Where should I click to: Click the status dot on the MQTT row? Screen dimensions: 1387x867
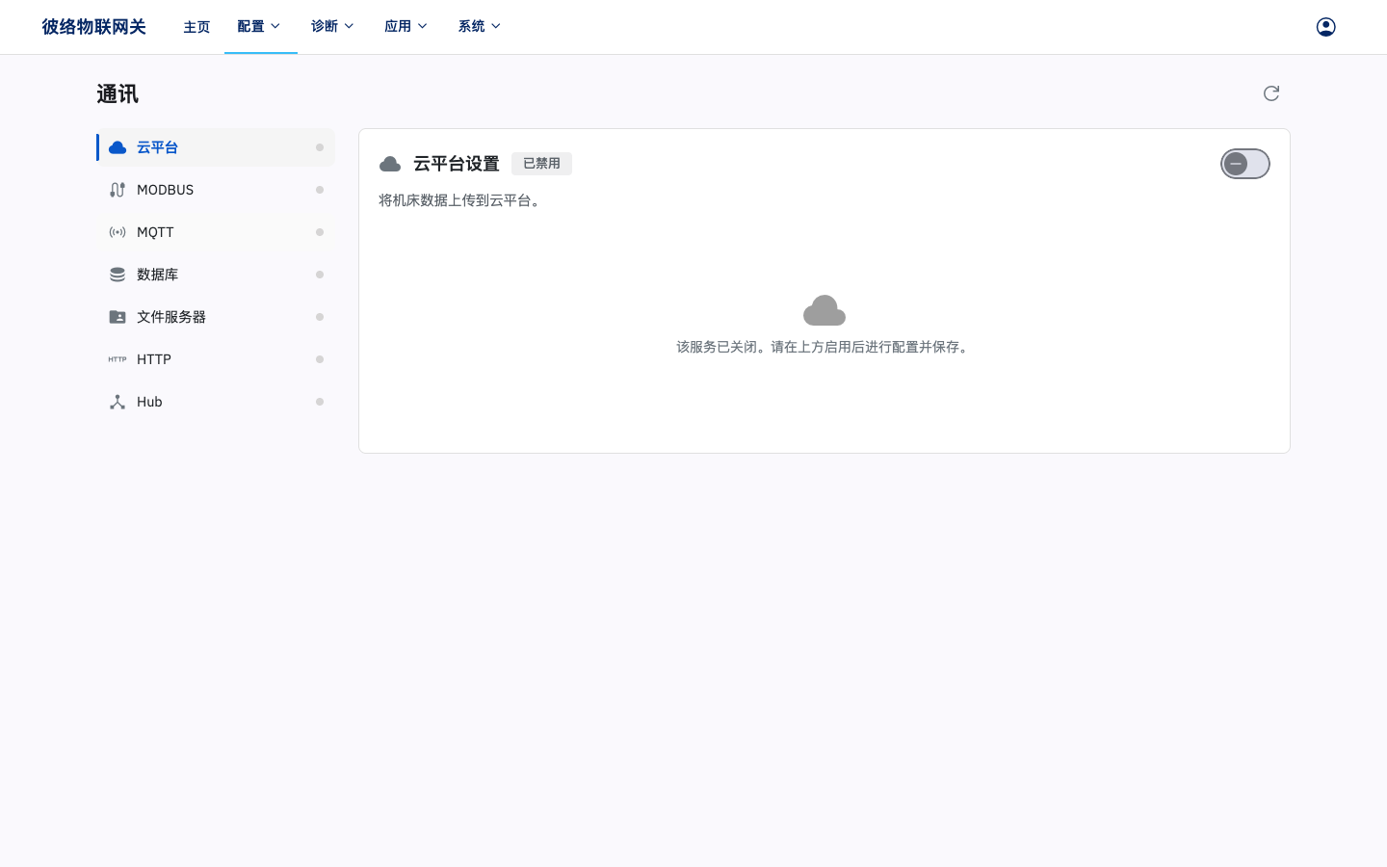click(320, 232)
